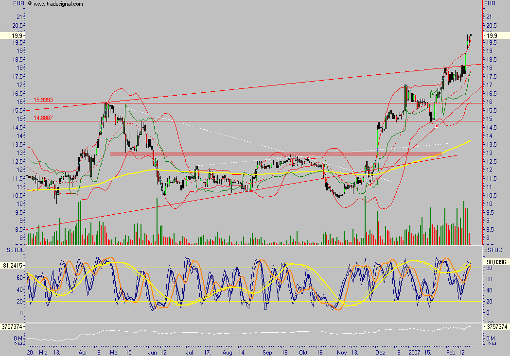Click the 3757374 value on the left axis

13,327
